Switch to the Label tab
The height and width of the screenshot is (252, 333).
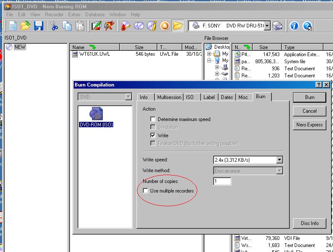click(x=209, y=97)
